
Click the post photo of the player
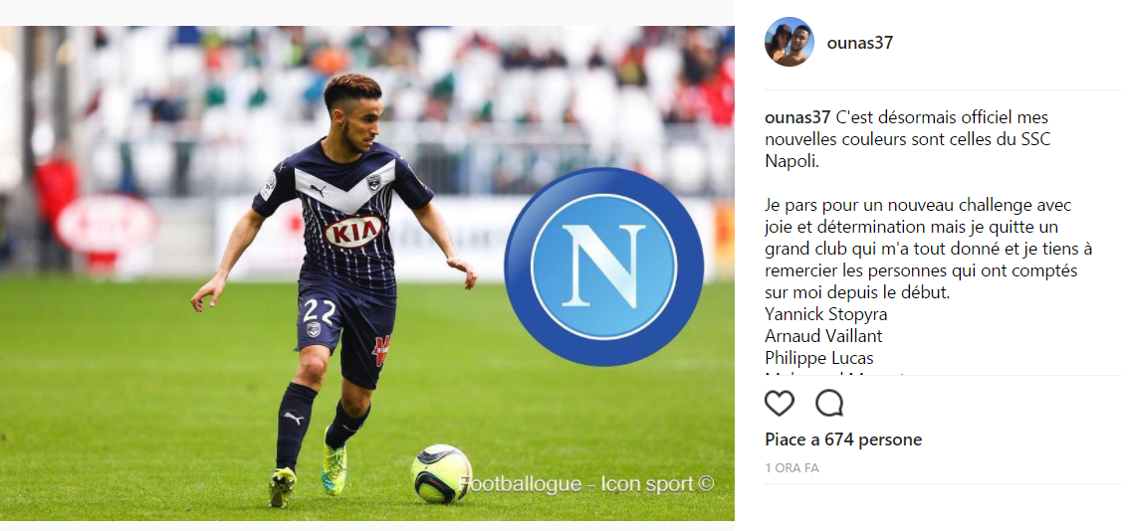pyautogui.click(x=367, y=273)
